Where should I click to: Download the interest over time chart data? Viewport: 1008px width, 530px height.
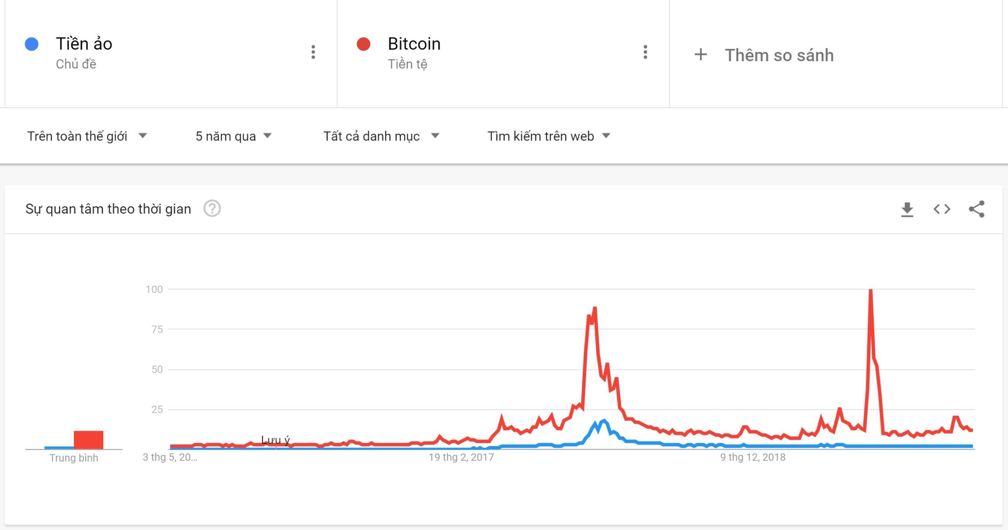907,209
